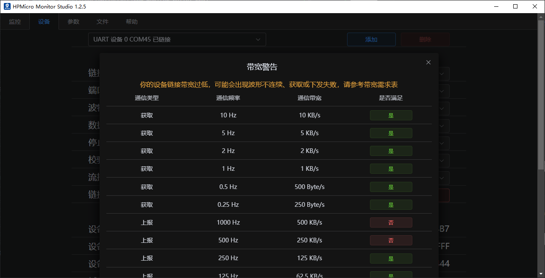The image size is (545, 278).
Task: Switch to the 监控 tab
Action: coord(15,22)
